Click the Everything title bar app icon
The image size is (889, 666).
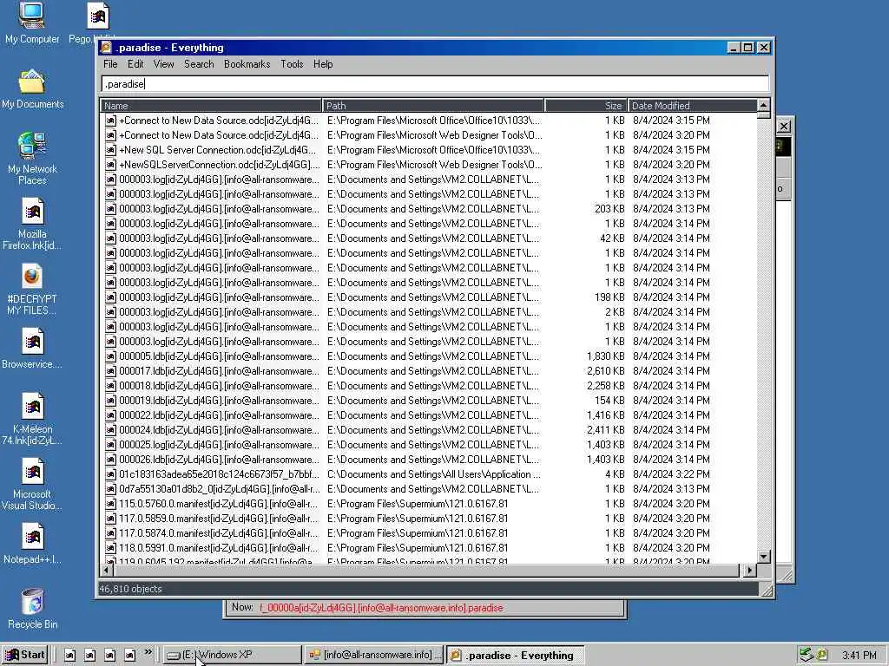click(106, 48)
